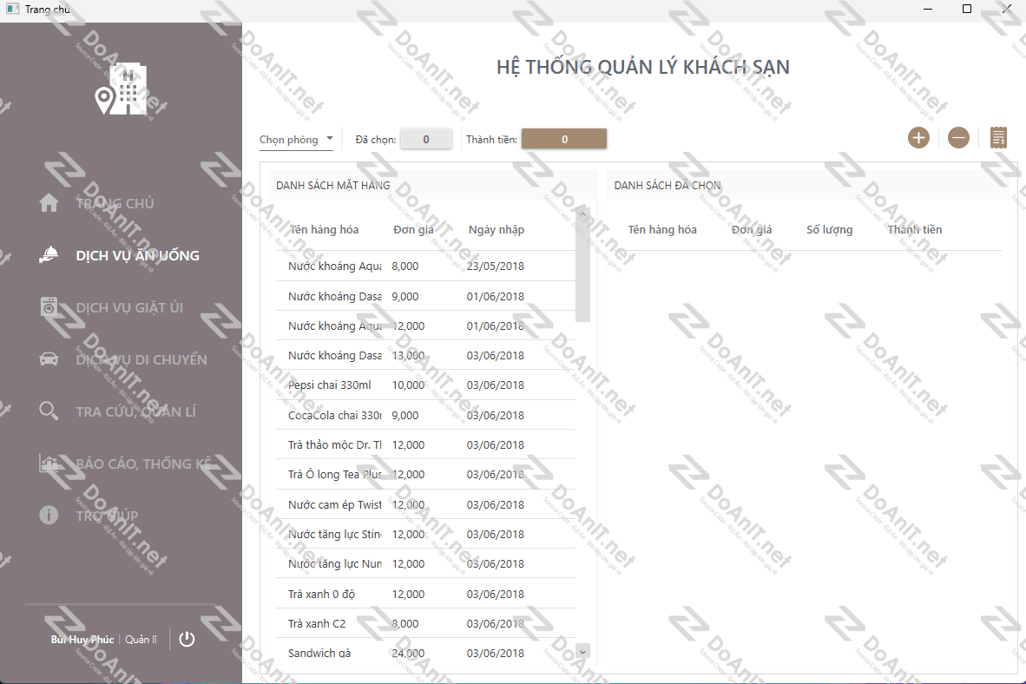
Task: Click Thành tiền column header in selected list
Action: 915,230
